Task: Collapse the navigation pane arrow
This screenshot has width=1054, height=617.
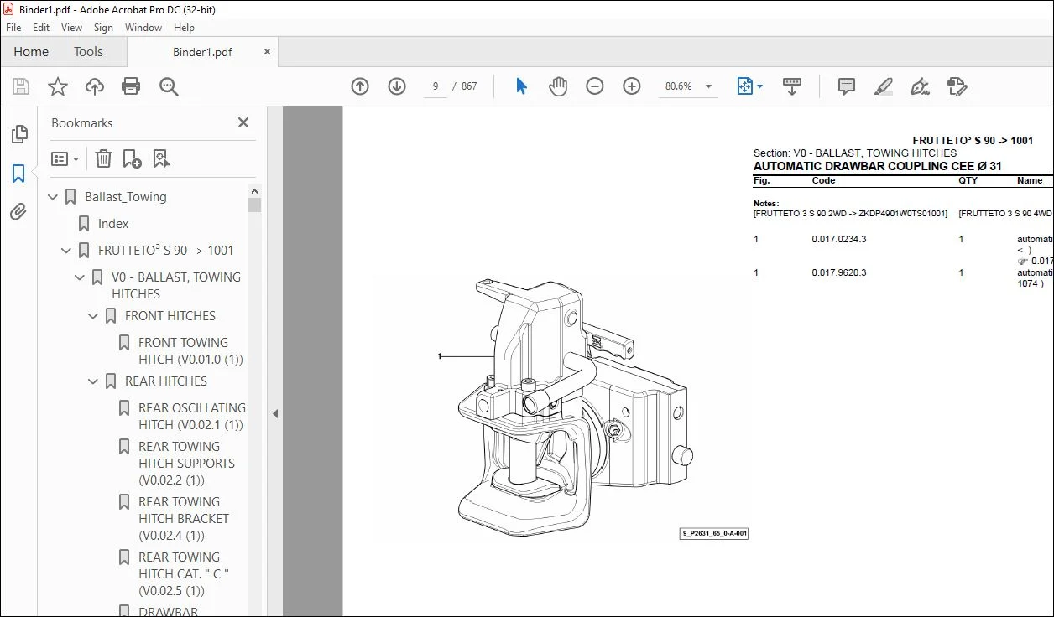Action: [275, 413]
